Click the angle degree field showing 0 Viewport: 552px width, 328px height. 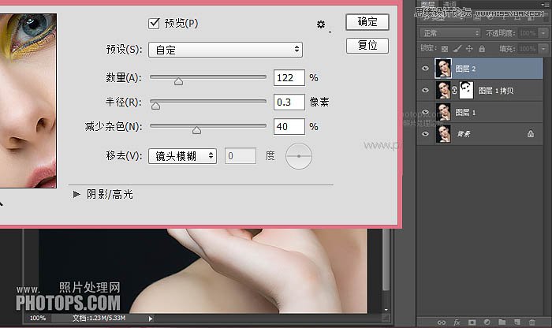tap(241, 156)
